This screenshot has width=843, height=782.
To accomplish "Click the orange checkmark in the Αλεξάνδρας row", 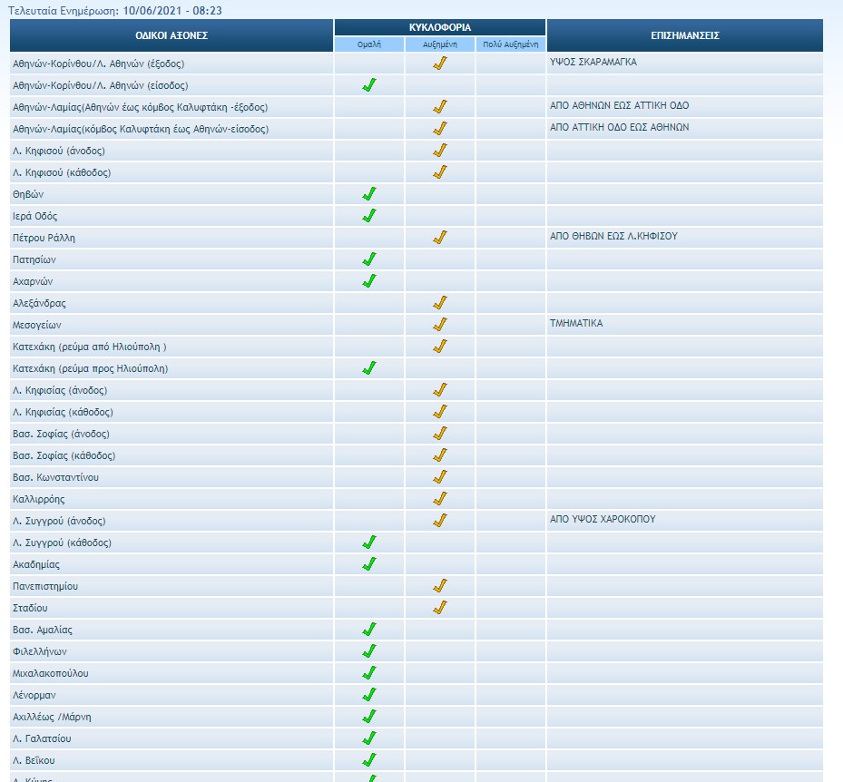I will pos(440,303).
